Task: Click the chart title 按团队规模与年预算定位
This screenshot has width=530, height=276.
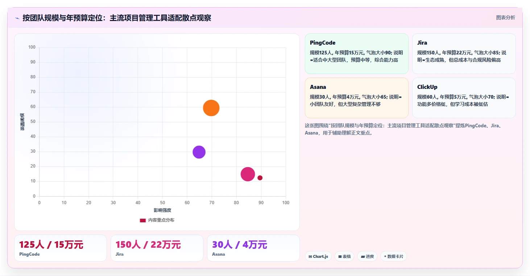Action: pyautogui.click(x=117, y=18)
